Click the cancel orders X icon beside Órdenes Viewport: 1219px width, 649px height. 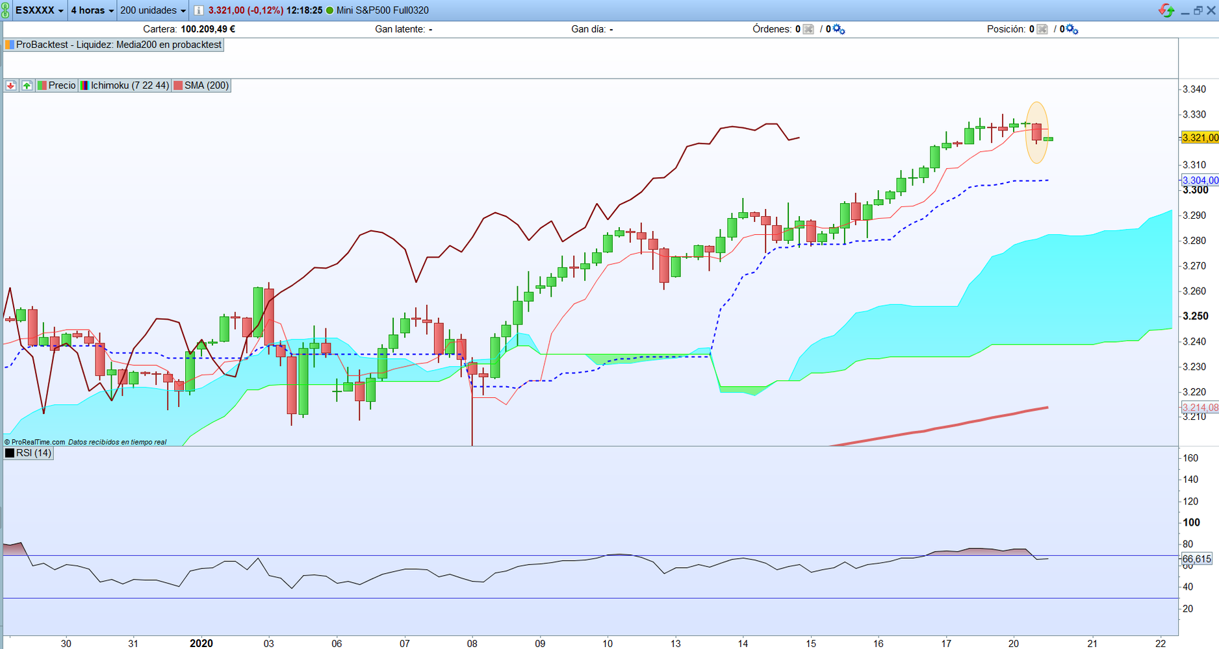point(808,29)
